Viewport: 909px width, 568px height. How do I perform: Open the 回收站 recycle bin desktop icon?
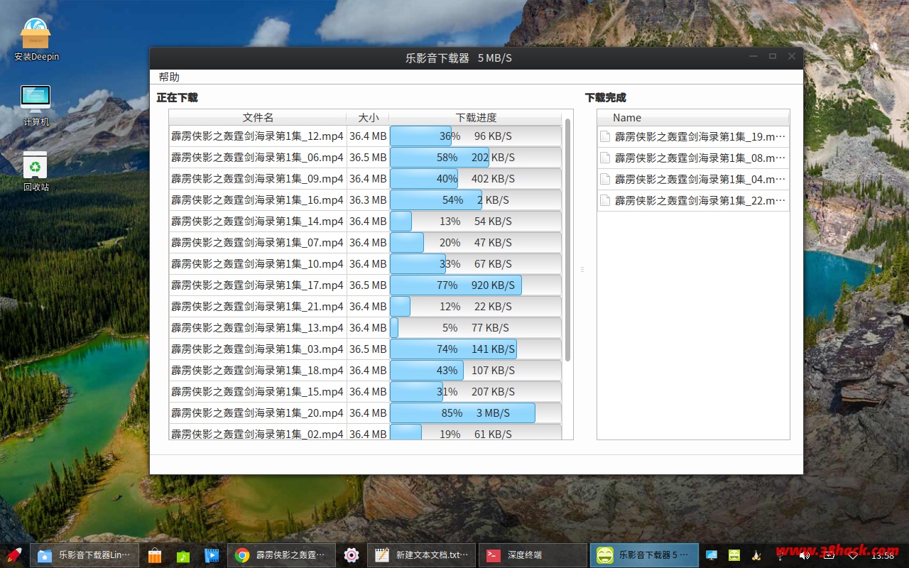pyautogui.click(x=36, y=171)
